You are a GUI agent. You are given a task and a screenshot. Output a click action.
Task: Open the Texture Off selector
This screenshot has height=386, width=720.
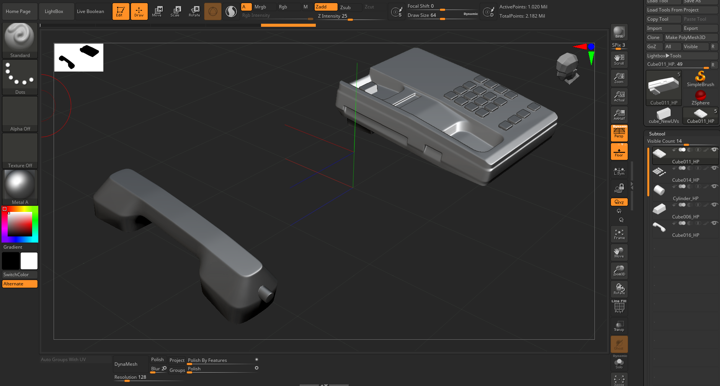(x=20, y=151)
